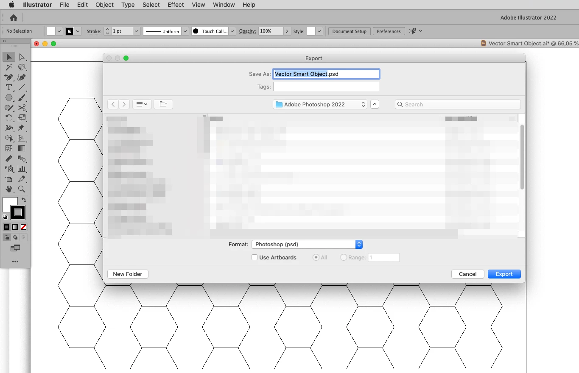Select the Mesh tool

click(9, 148)
